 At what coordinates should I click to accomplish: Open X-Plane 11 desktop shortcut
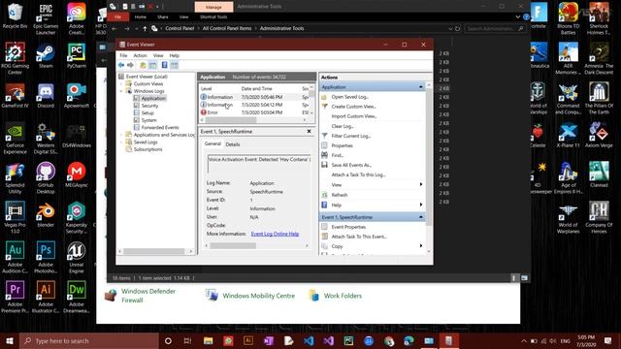click(x=568, y=136)
